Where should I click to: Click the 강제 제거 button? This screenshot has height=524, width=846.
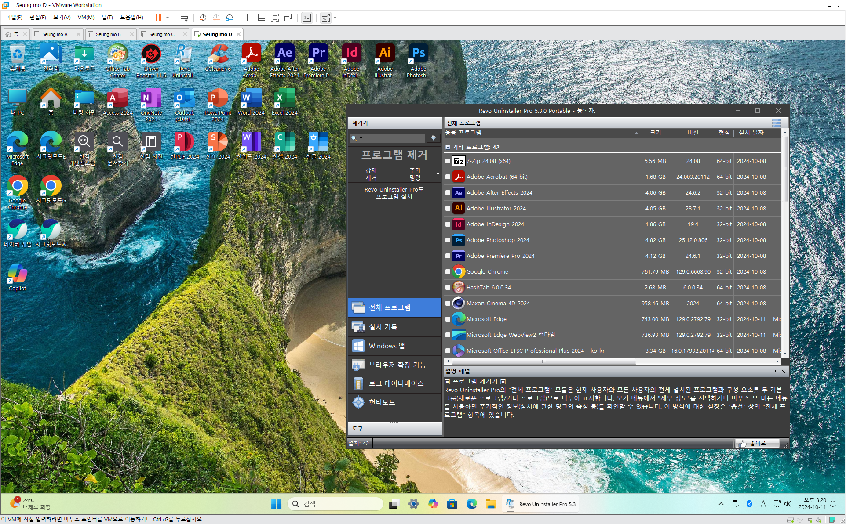pos(371,174)
